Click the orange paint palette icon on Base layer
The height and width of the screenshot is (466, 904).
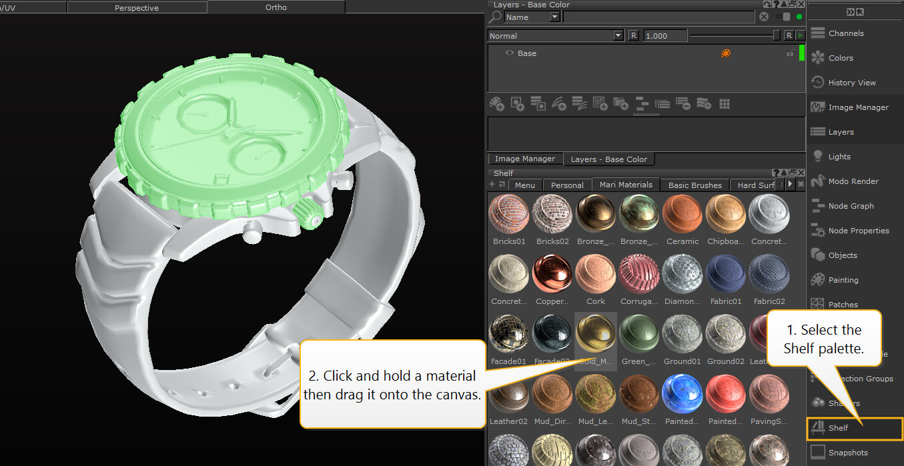tap(725, 53)
